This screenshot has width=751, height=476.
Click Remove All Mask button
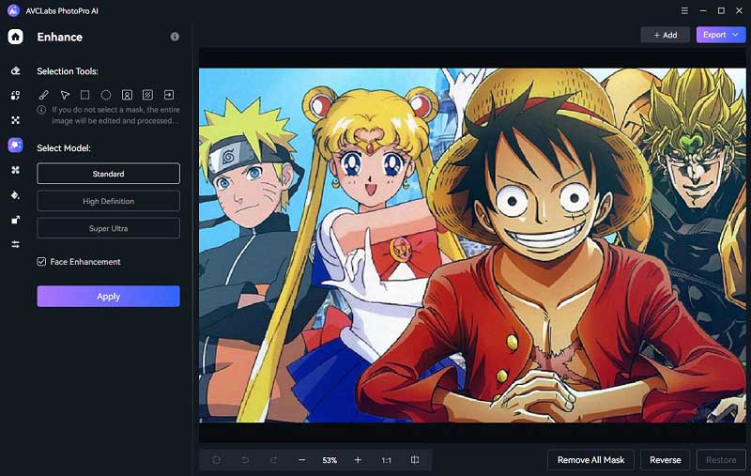pyautogui.click(x=591, y=460)
